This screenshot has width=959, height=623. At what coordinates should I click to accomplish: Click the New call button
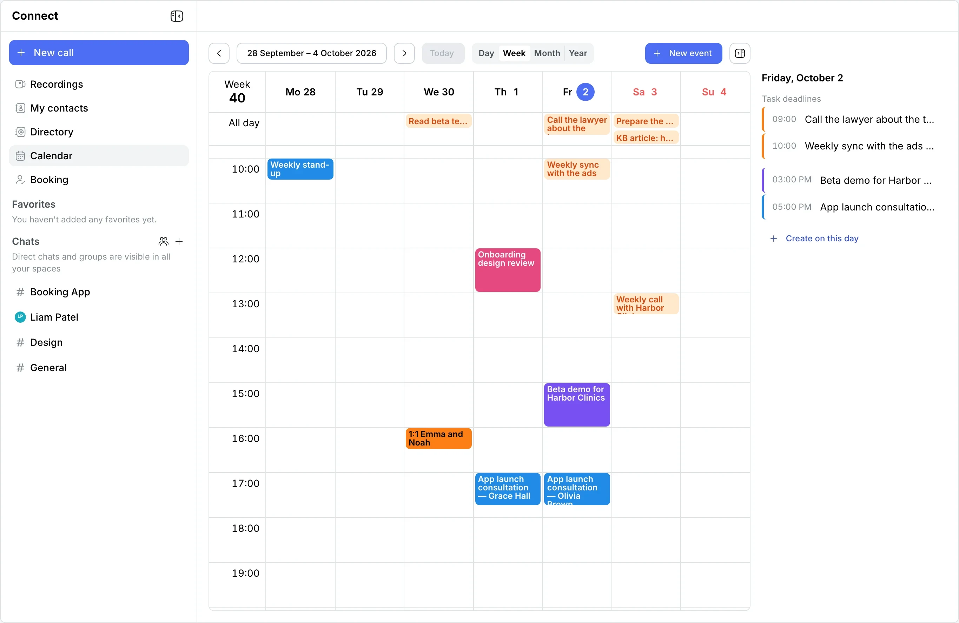(99, 52)
